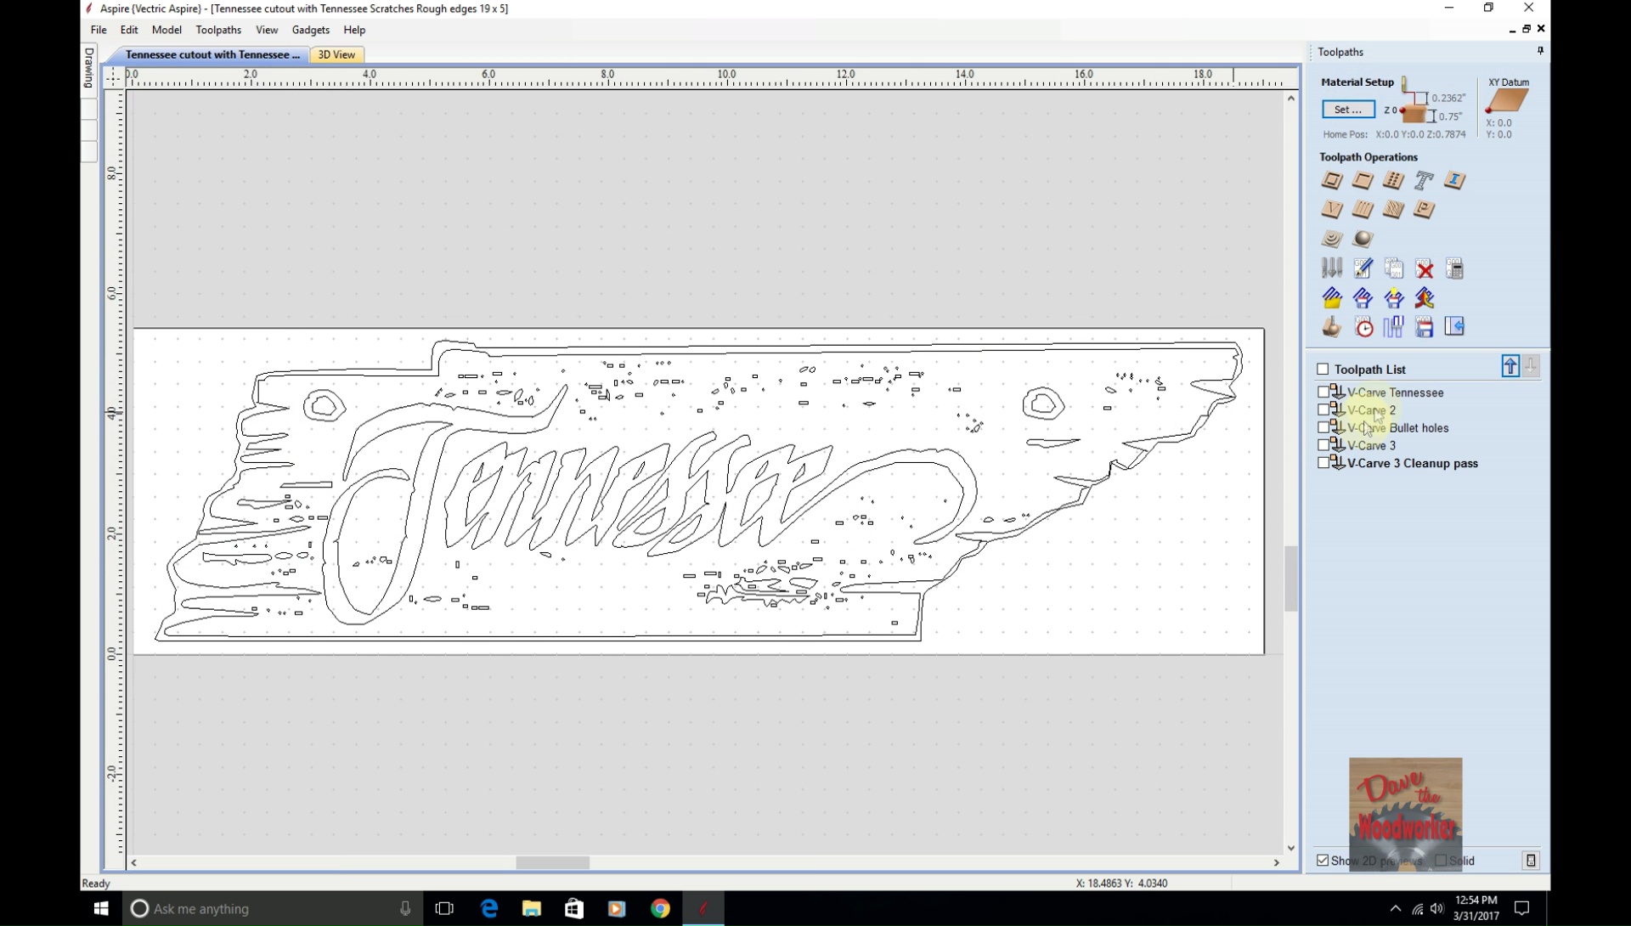Screen dimensions: 1631x926
Task: Open the 3D Roughing toolpath tool
Action: tap(1332, 239)
